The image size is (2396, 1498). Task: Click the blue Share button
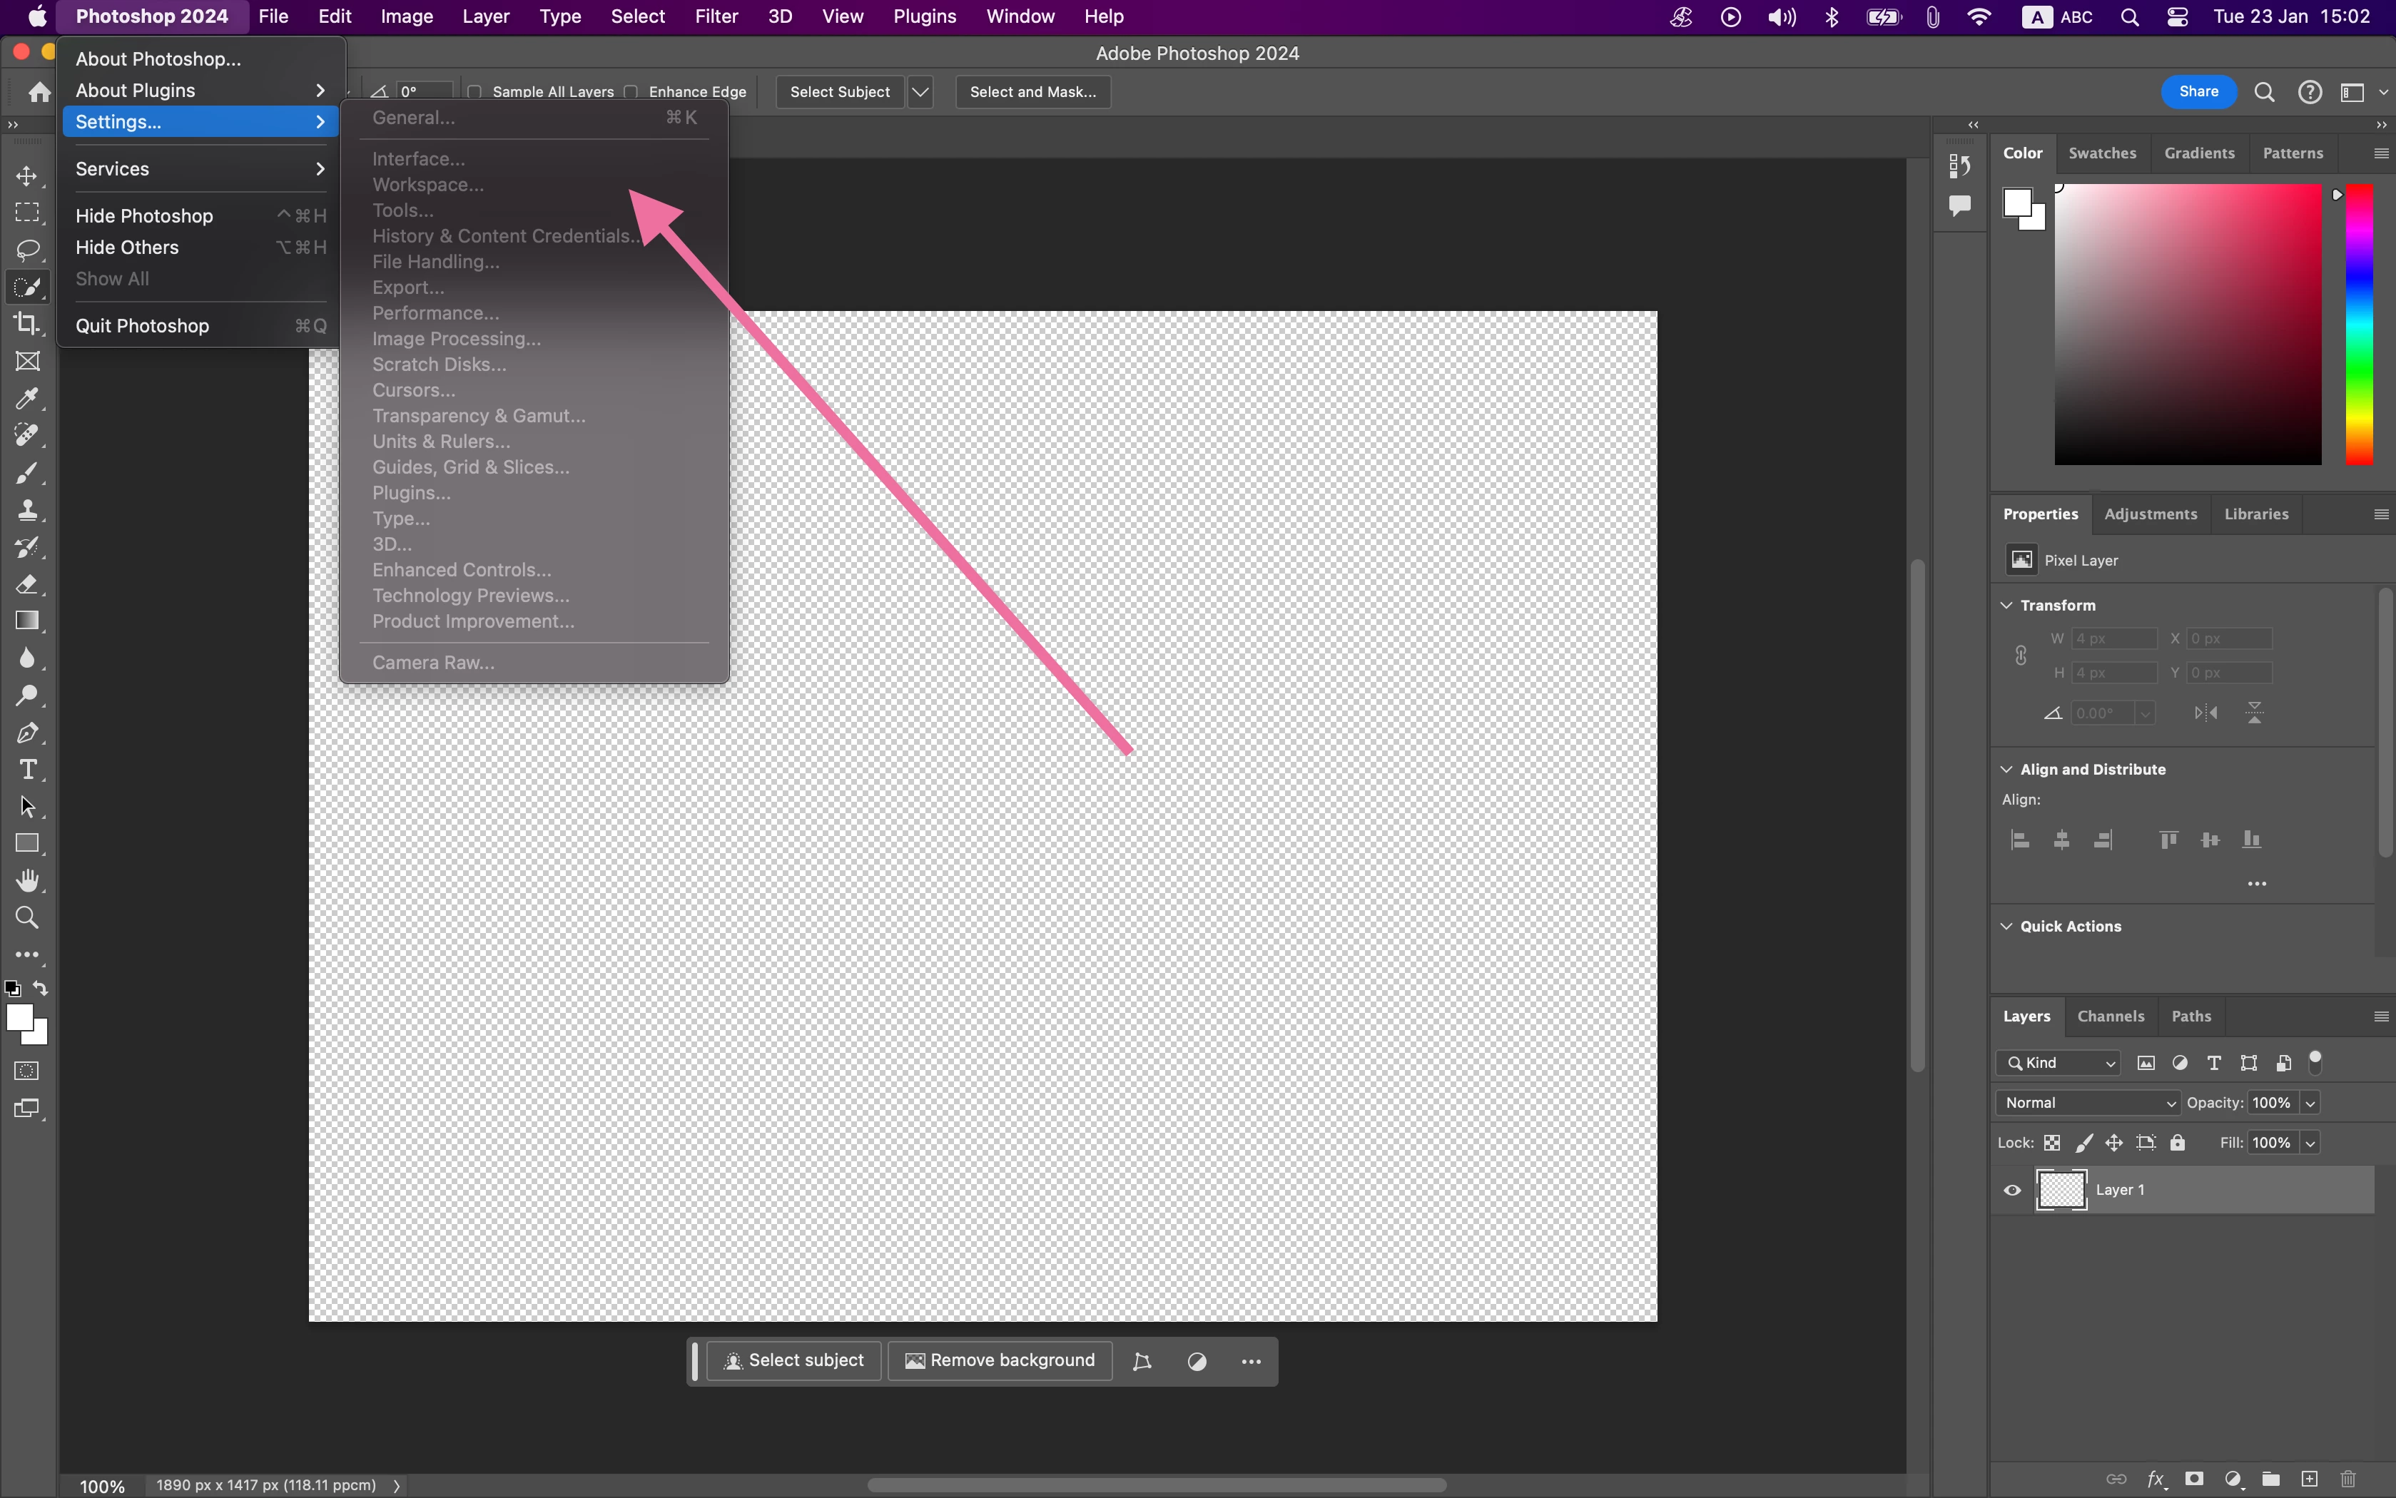click(x=2198, y=92)
